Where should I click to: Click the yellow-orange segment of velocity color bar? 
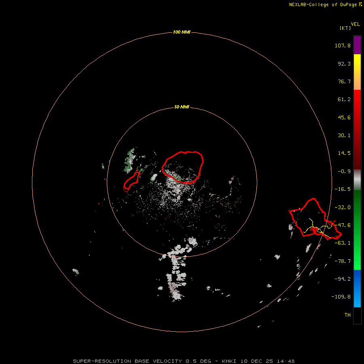(x=357, y=72)
